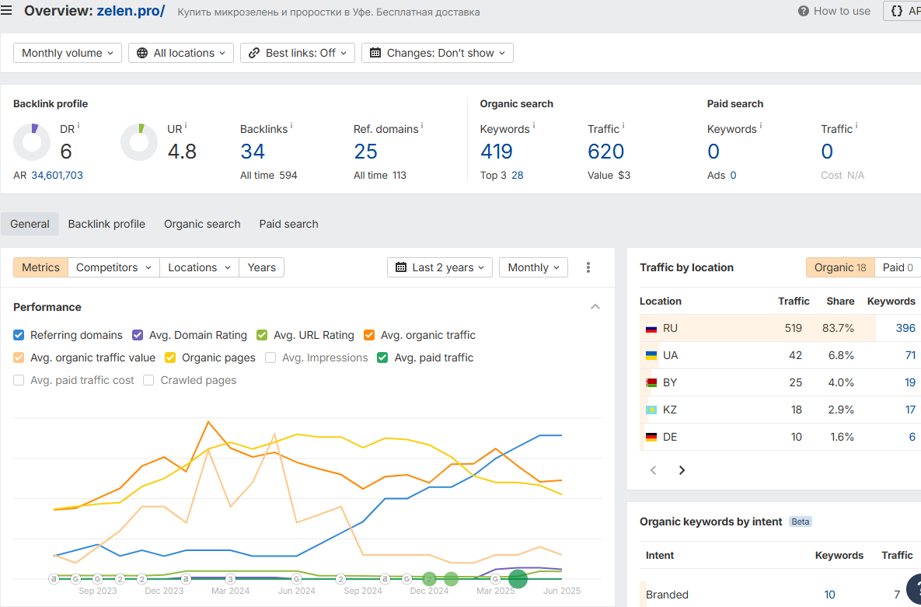Uncheck the Referring domains checkbox

tap(19, 335)
